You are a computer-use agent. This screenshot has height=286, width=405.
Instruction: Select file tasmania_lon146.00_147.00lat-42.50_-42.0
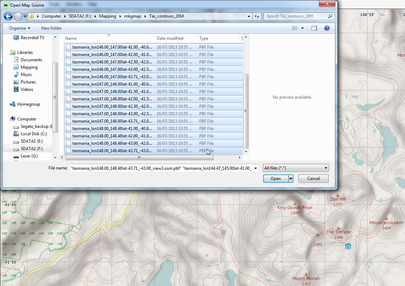[153, 62]
